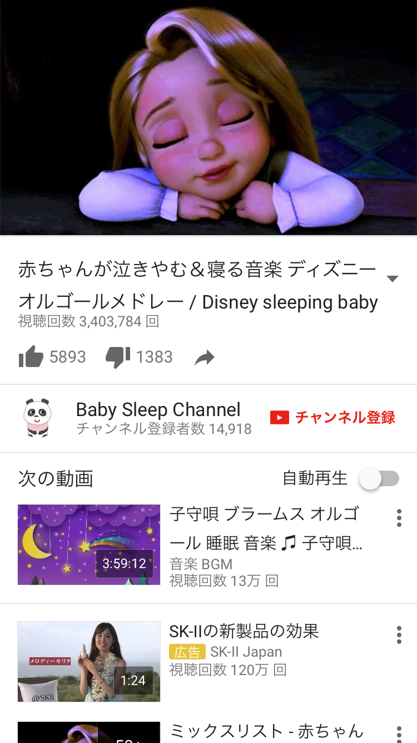Tap the red YouTube subscribe logo icon
The image size is (417, 743).
click(280, 418)
